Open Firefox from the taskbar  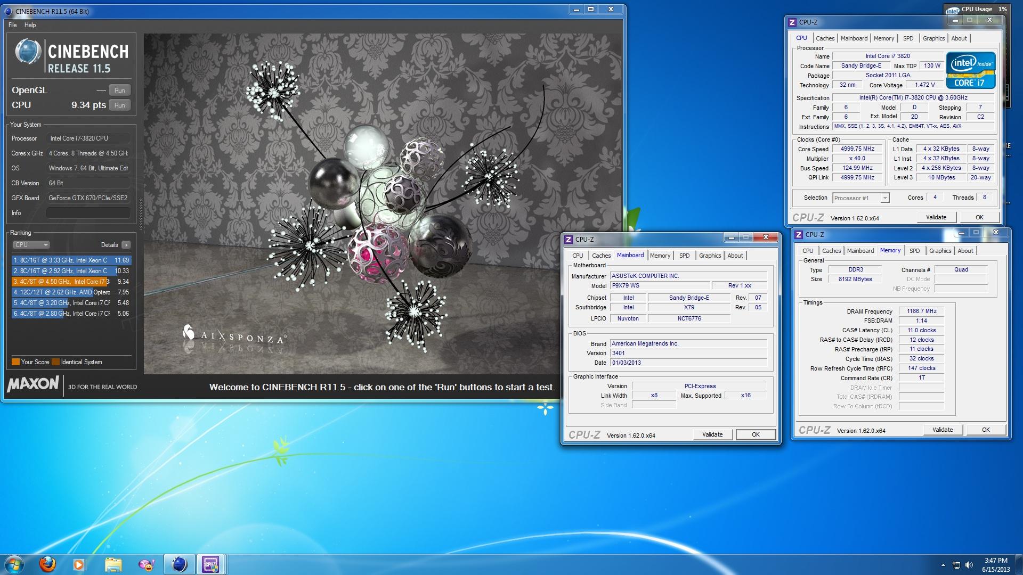pos(47,564)
